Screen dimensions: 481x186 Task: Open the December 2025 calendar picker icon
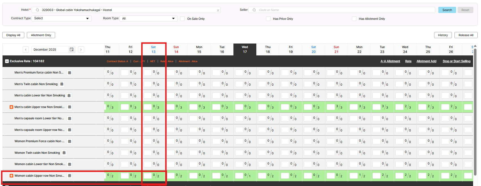click(72, 49)
